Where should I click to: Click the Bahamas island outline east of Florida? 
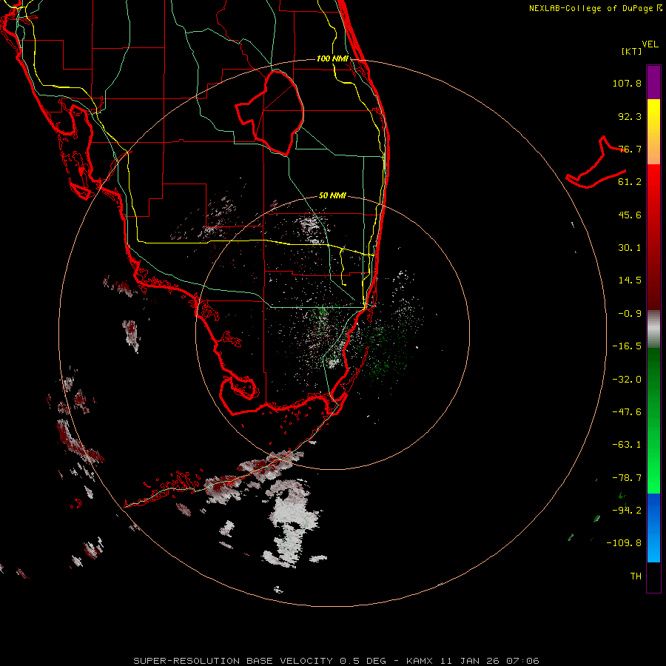(596, 163)
